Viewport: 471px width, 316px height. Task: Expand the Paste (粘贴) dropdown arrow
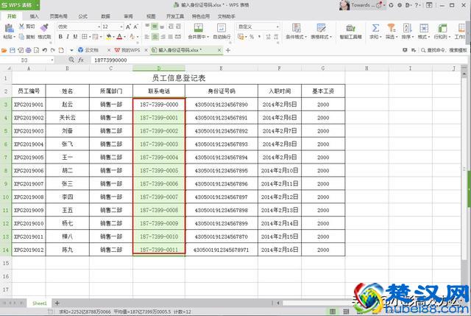(x=14, y=37)
